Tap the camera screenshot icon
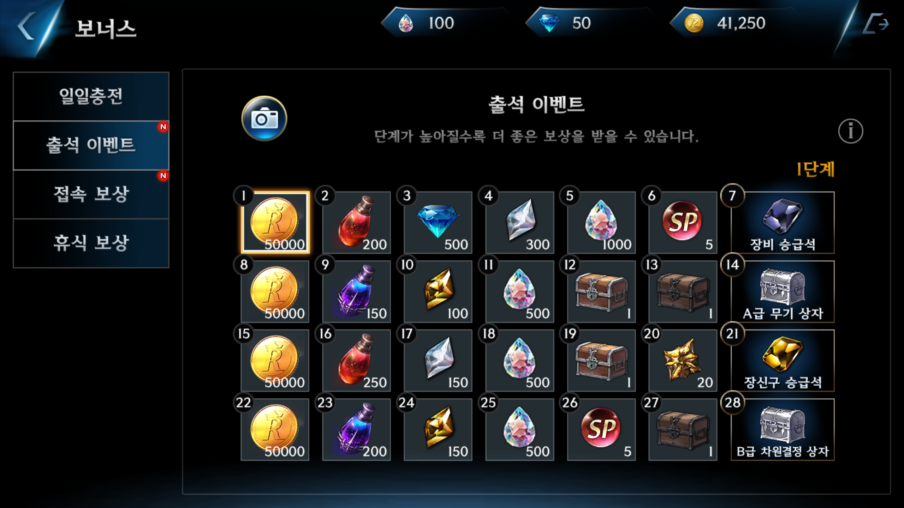 264,119
